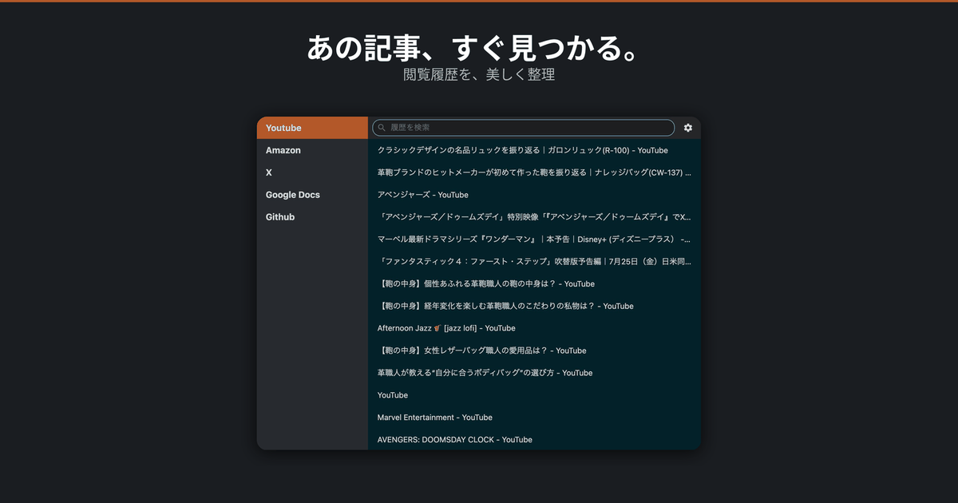Open Afternoon Jazz [jazz lofi] entry

click(534, 328)
